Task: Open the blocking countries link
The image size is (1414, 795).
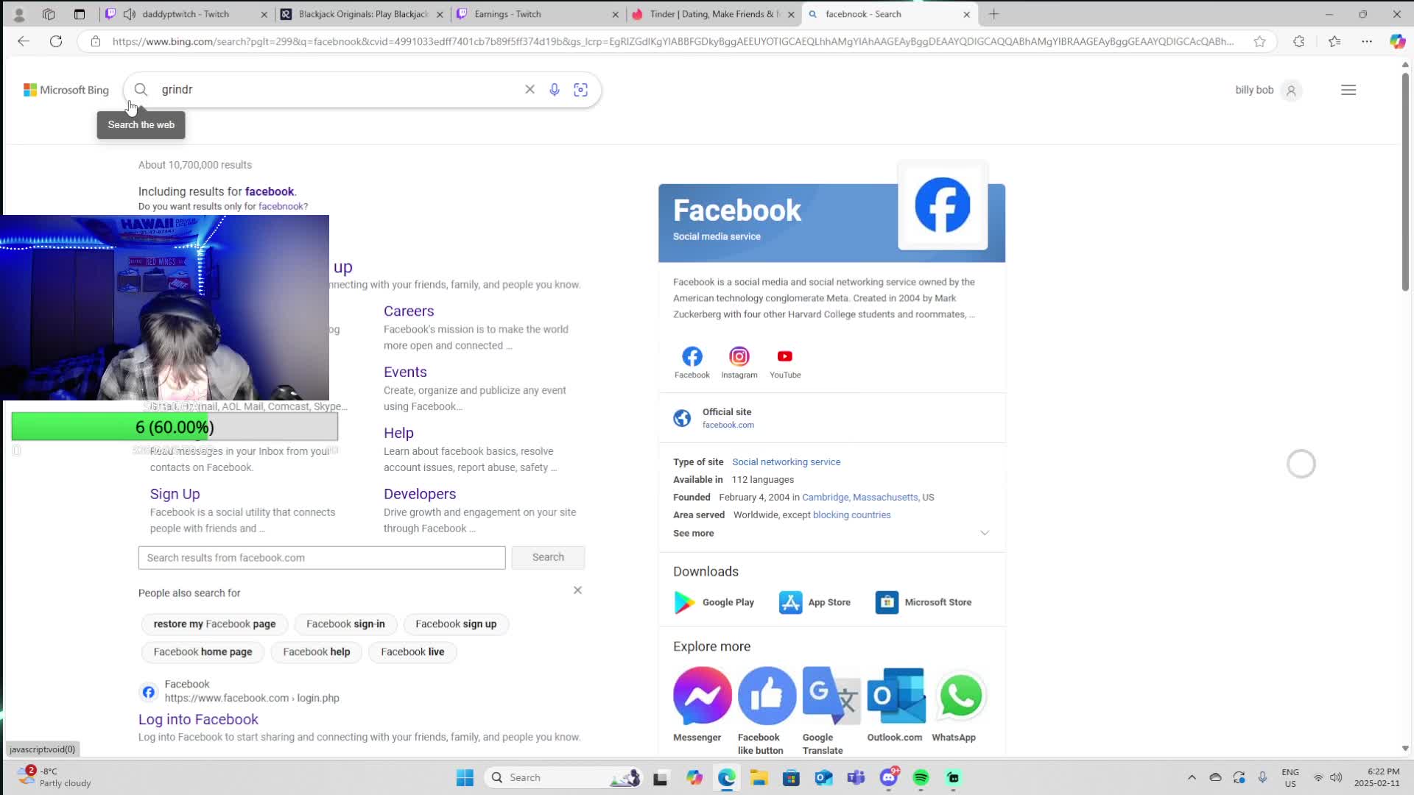Action: 851,515
